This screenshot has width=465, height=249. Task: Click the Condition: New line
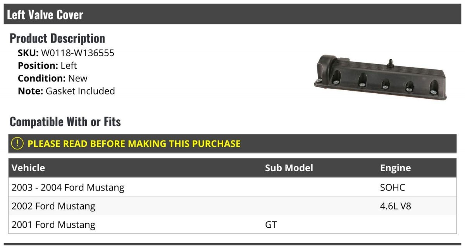point(53,78)
